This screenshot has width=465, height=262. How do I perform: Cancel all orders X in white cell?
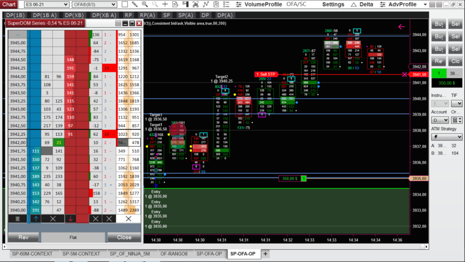point(129,219)
